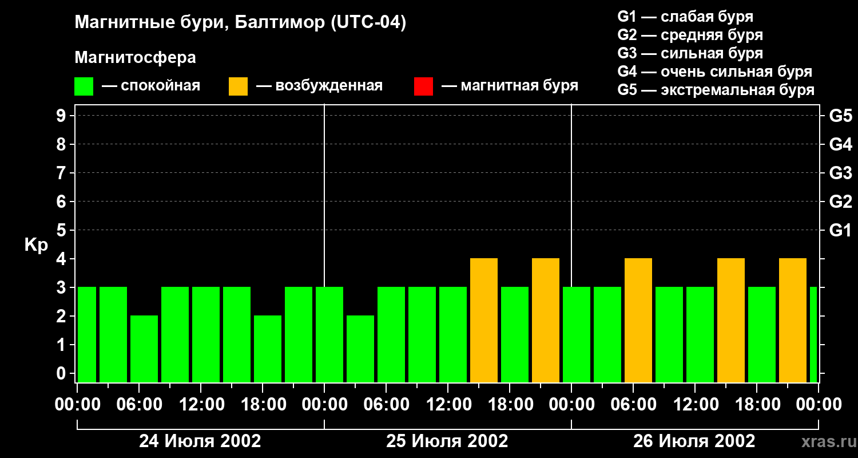This screenshot has height=458, width=858.
Task: Click the green bar for 18:00–21:00 on 25 Июля
Action: click(x=515, y=335)
